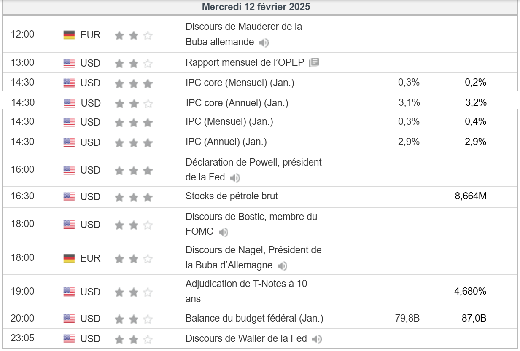Click speaker icon for Waller speech
Image resolution: width=520 pixels, height=351 pixels.
317,339
